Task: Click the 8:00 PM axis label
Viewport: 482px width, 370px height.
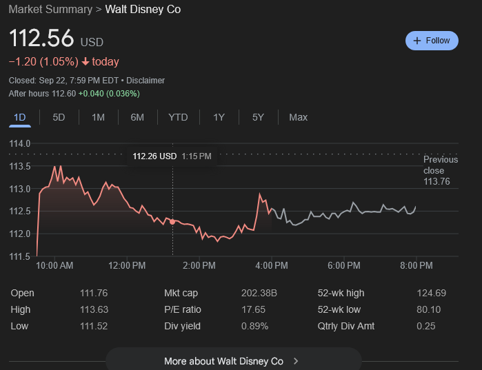Action: click(416, 265)
